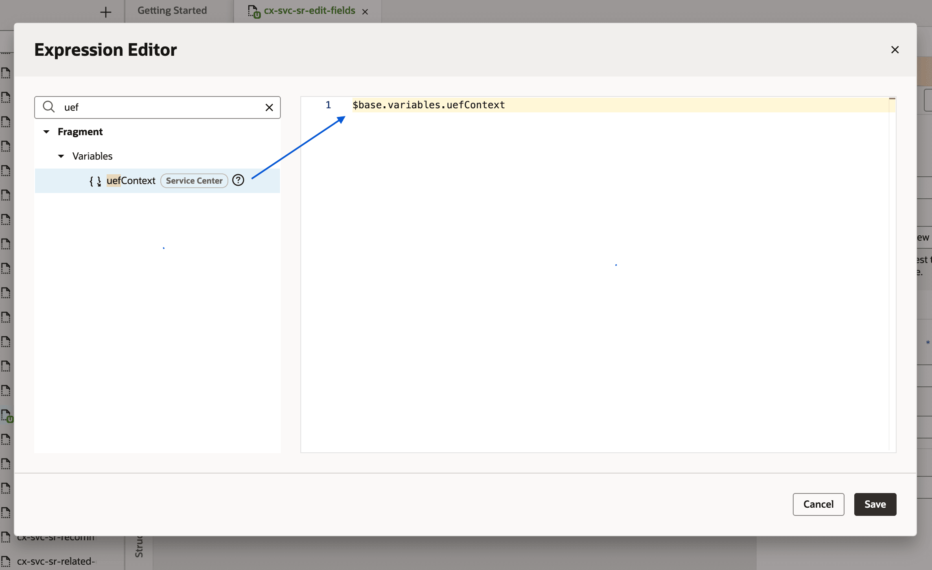Switch to the Getting Started tab
Viewport: 932px width, 570px height.
pos(172,11)
